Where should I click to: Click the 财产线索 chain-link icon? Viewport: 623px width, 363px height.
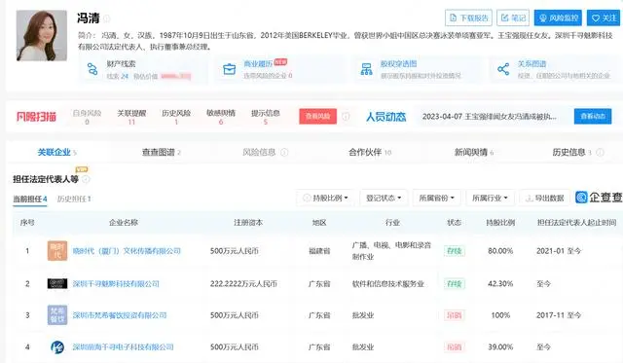[x=92, y=69]
